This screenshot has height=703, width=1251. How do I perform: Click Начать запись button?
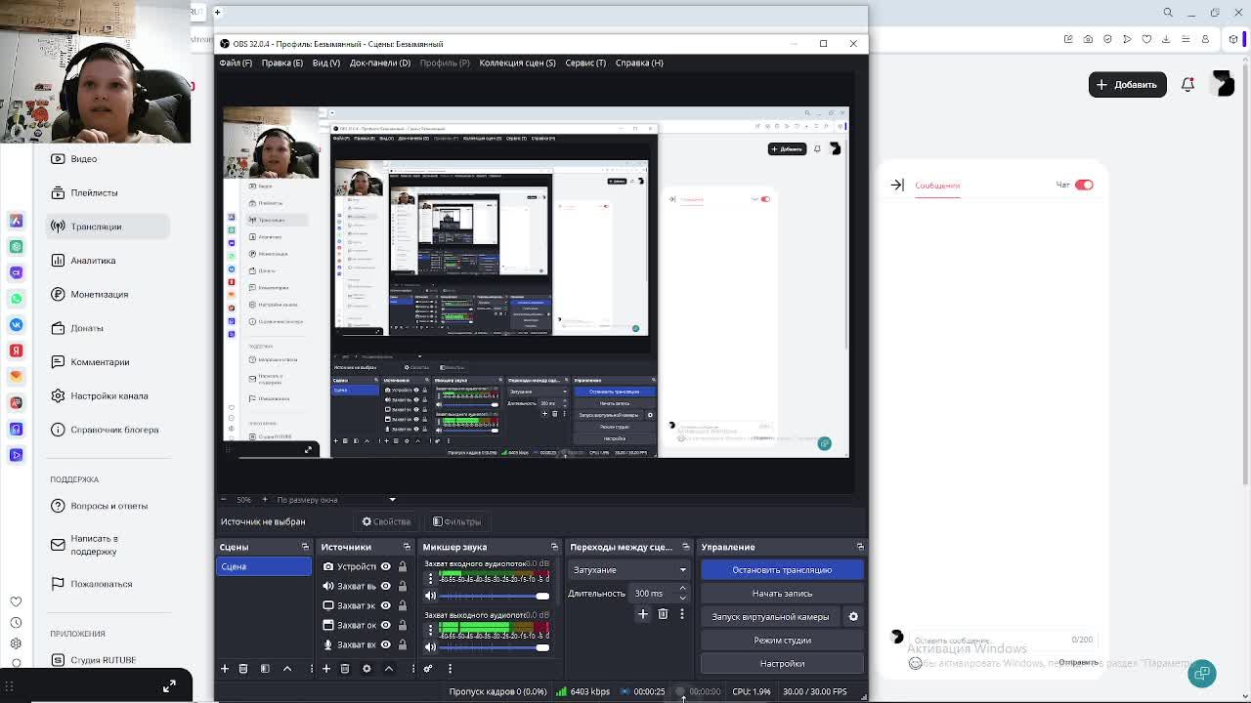(x=782, y=594)
